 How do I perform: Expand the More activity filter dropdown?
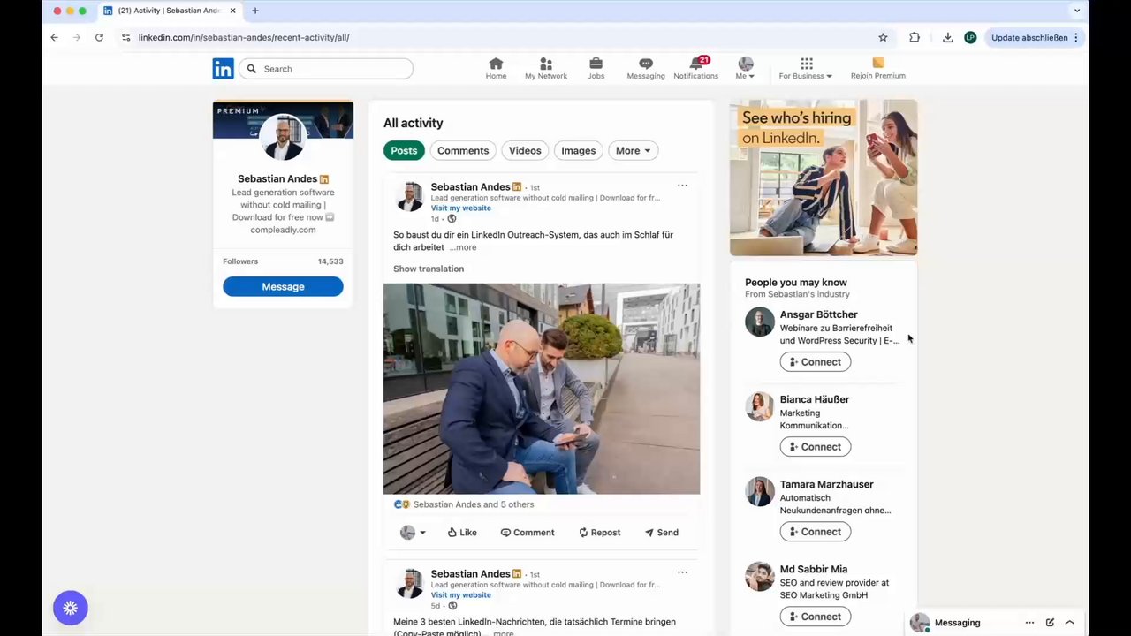pyautogui.click(x=633, y=150)
